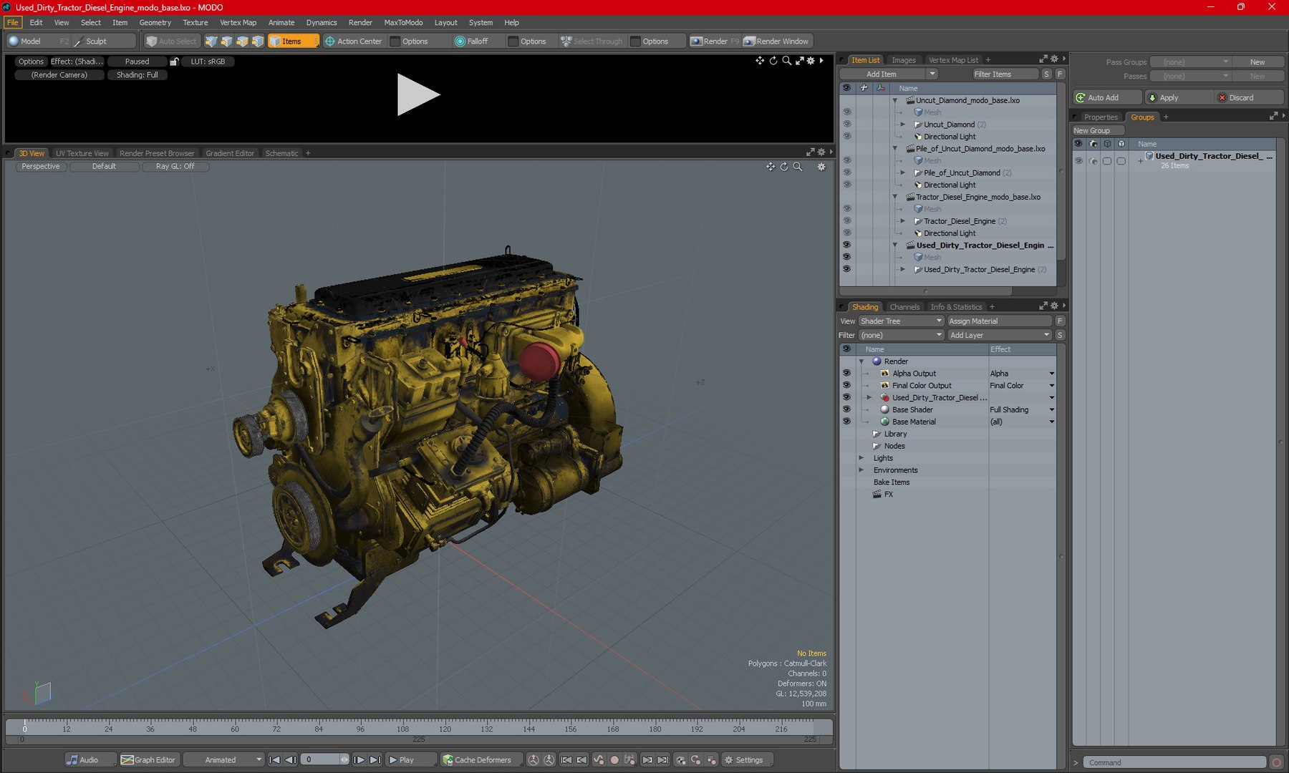Viewport: 1289px width, 773px height.
Task: Click the Apply button
Action: (1178, 97)
